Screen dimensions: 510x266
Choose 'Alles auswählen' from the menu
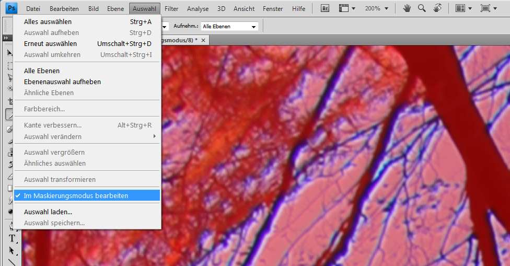tap(48, 21)
